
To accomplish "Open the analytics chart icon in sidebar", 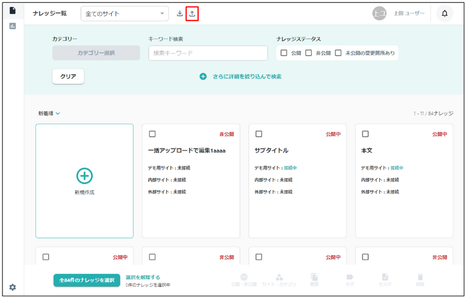I will 12,26.
